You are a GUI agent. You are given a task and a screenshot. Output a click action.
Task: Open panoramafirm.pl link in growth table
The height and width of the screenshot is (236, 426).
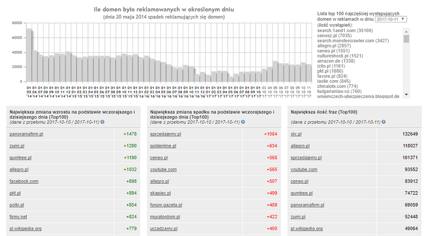pyautogui.click(x=26, y=134)
